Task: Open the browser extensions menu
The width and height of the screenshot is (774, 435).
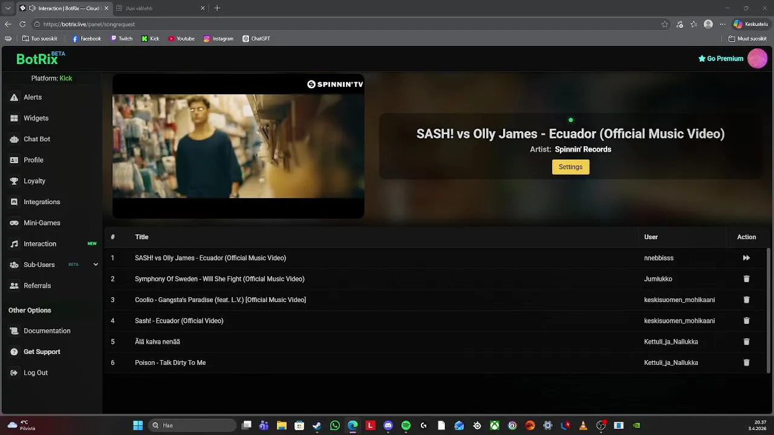Action: [x=680, y=24]
